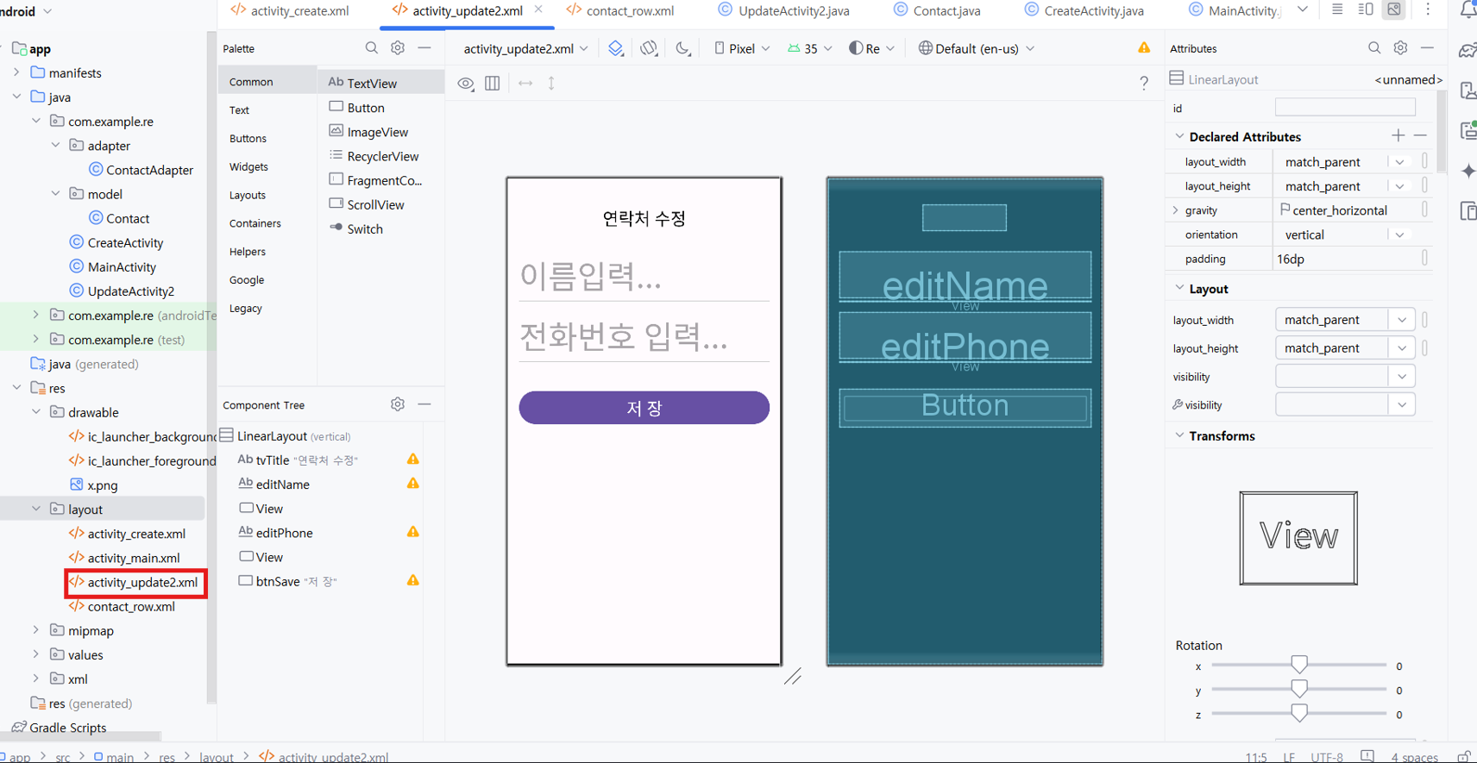Expand the manifests folder

[16, 72]
